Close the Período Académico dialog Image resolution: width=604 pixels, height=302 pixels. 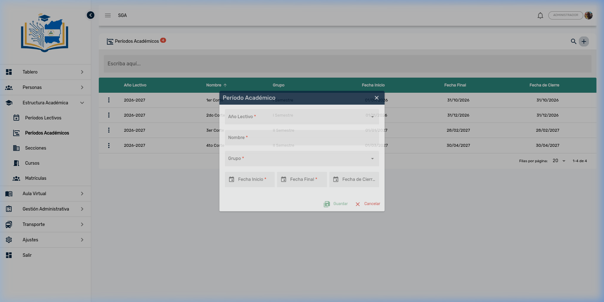point(377,98)
